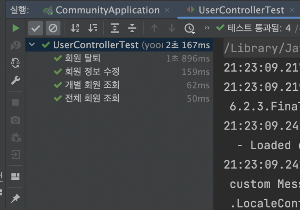Select the 회원 정보 수정 test
The width and height of the screenshot is (300, 210).
point(119,72)
